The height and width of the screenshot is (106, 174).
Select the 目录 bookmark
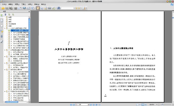(x=10, y=26)
